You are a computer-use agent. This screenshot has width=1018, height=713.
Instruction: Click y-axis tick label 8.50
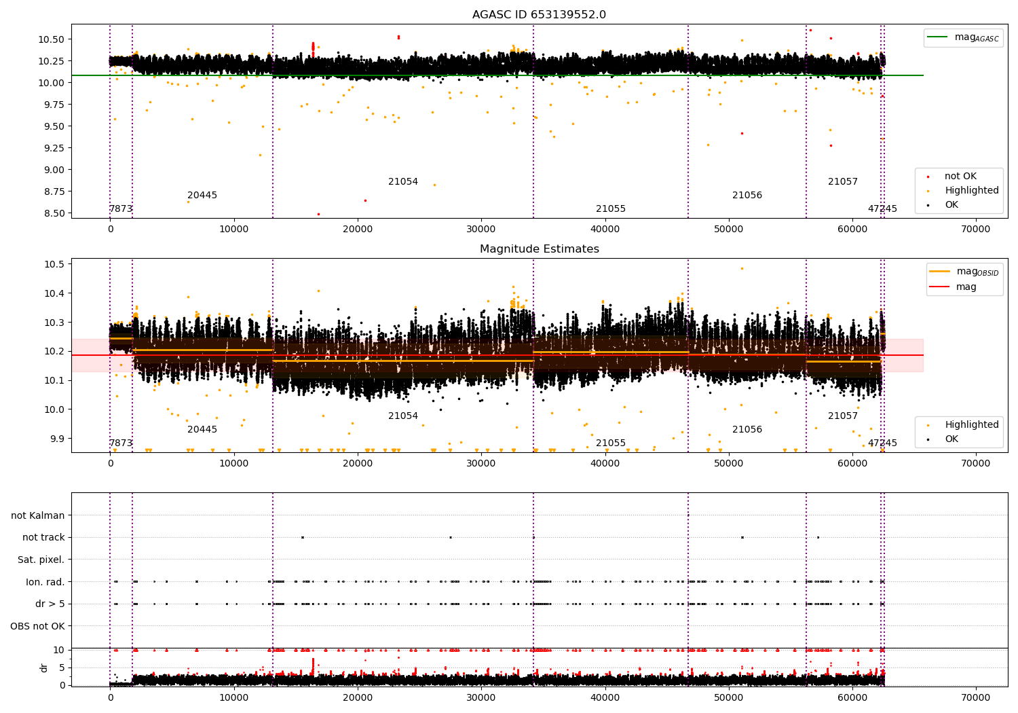tap(54, 213)
